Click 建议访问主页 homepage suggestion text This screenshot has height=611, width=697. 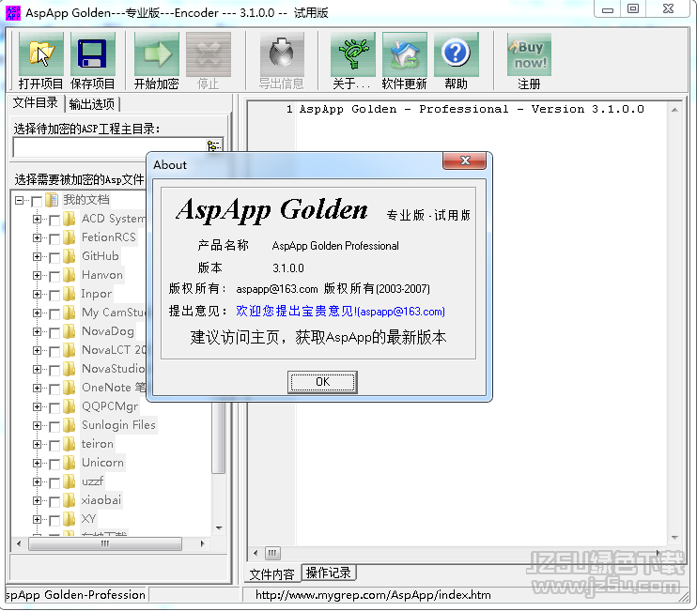[318, 338]
